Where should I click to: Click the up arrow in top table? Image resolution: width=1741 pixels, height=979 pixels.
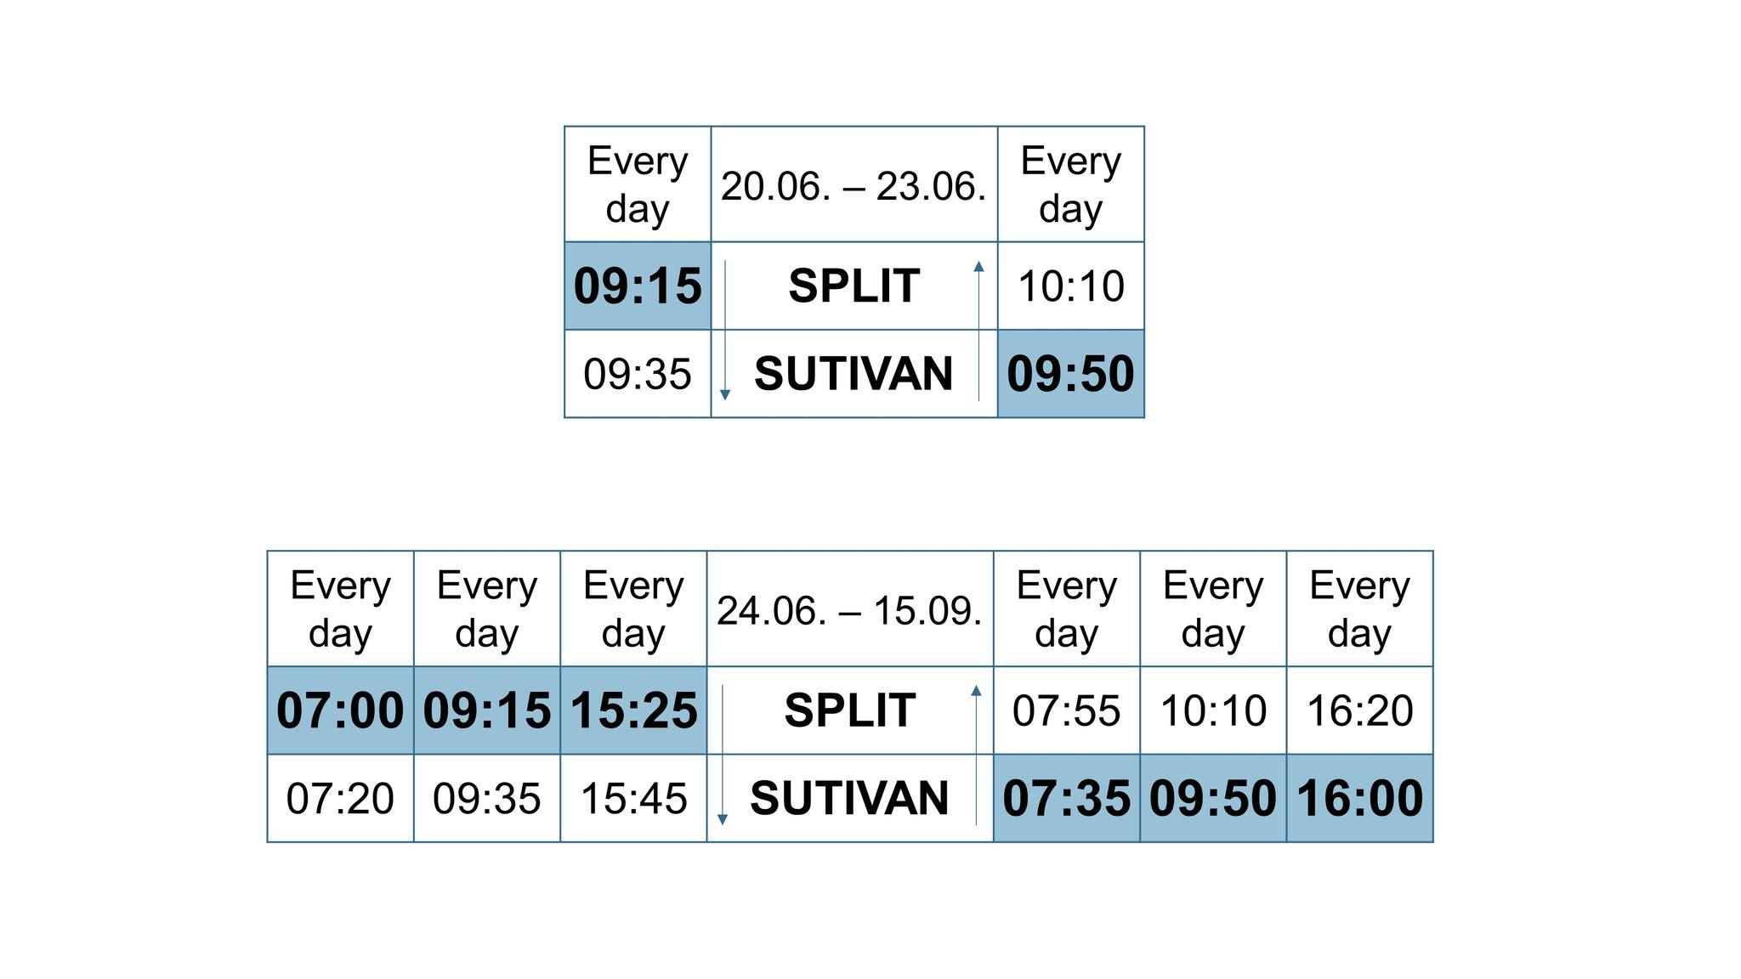[978, 331]
